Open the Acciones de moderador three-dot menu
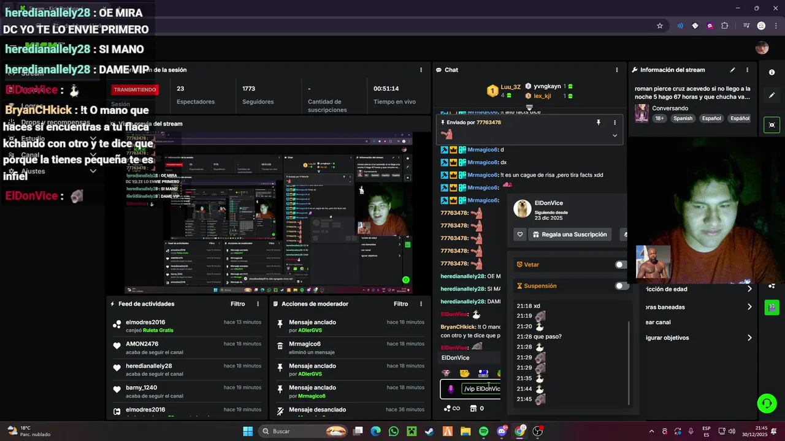 pos(421,304)
